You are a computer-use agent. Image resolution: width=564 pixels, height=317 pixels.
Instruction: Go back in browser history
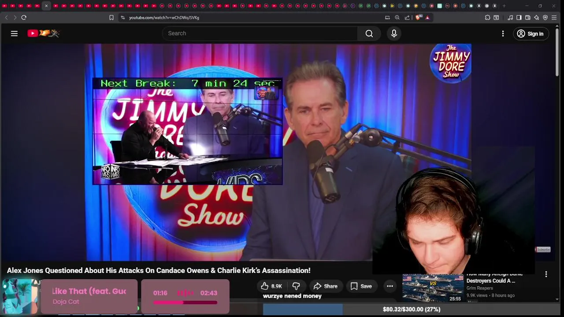pos(6,18)
